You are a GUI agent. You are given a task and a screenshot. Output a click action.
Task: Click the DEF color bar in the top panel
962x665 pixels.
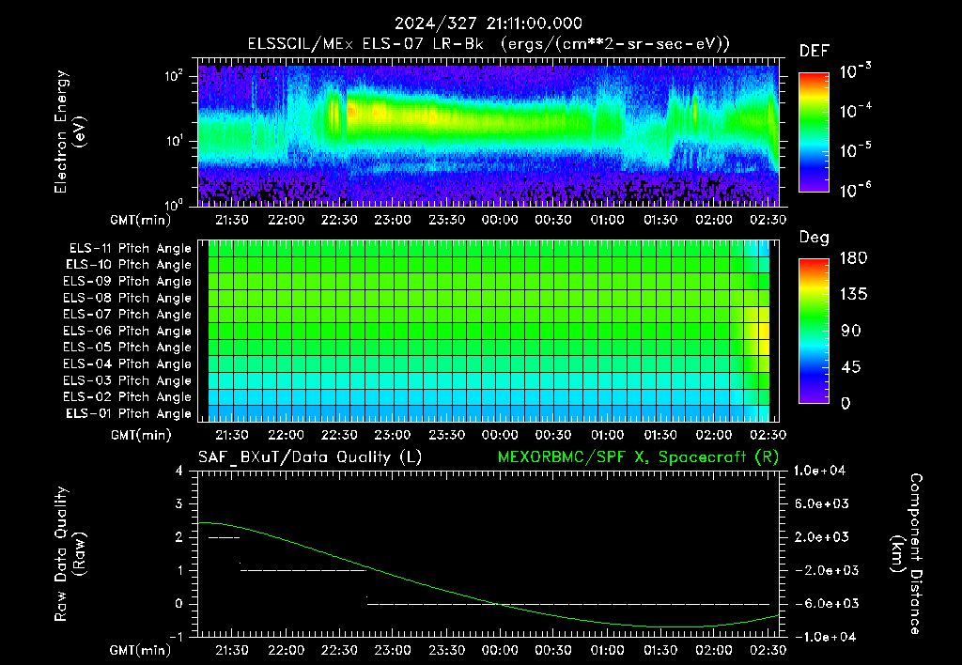click(x=814, y=132)
